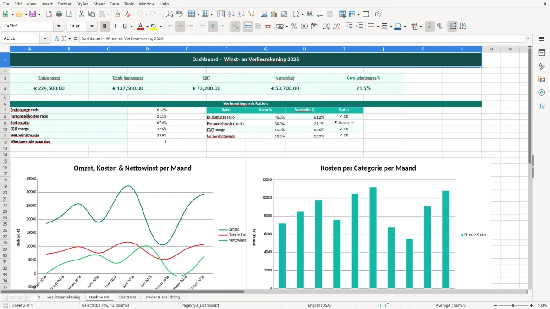Screen dimensions: 550x309
Task: Click Format as Date icon
Action: (314, 27)
